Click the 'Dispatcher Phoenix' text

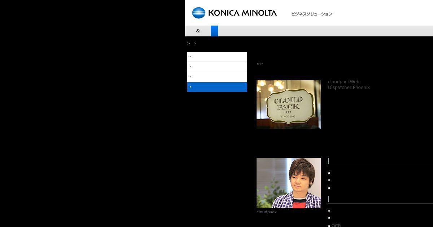(x=349, y=88)
